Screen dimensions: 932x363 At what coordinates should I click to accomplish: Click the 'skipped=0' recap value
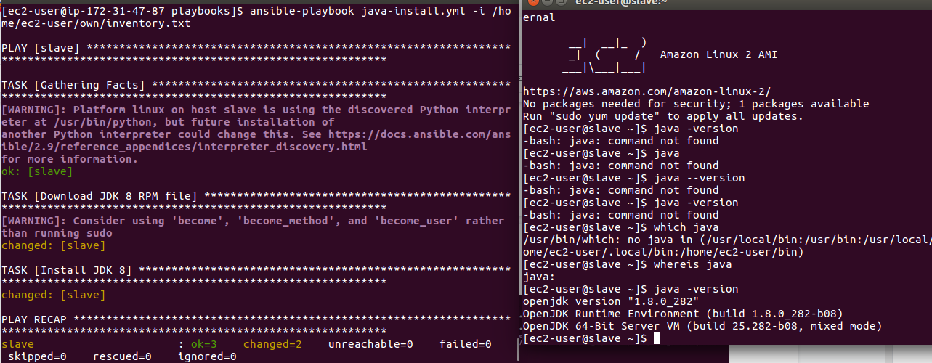(x=37, y=356)
